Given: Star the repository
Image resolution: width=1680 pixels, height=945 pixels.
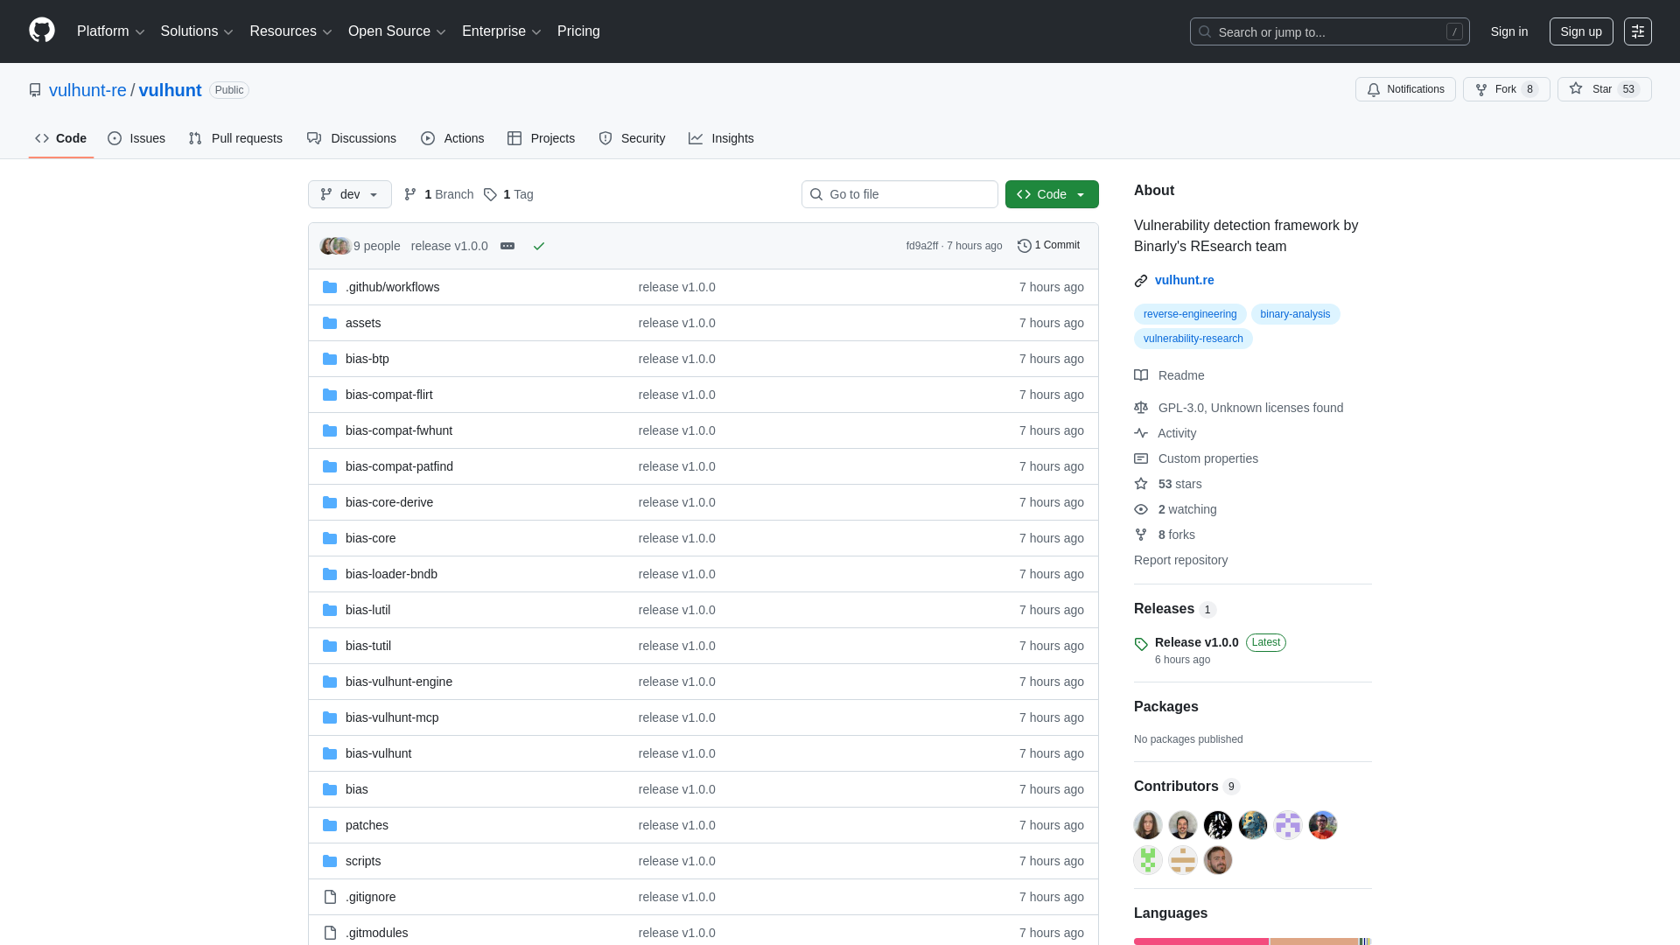Looking at the screenshot, I should tap(1602, 89).
